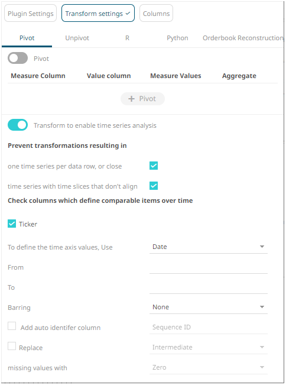This screenshot has height=385, width=286.
Task: Switch to the Unpivot tab
Action: click(x=77, y=38)
